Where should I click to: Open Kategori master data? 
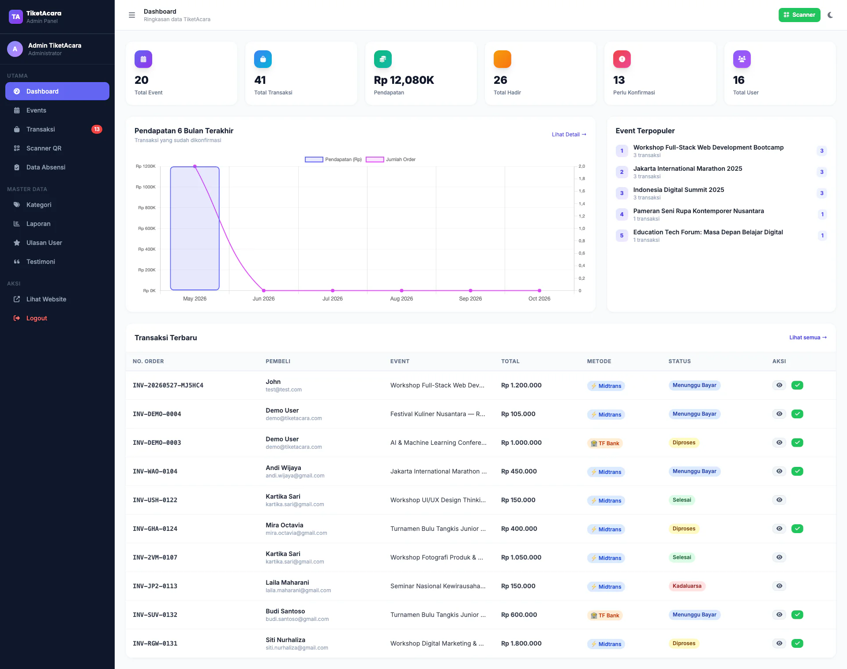[57, 205]
